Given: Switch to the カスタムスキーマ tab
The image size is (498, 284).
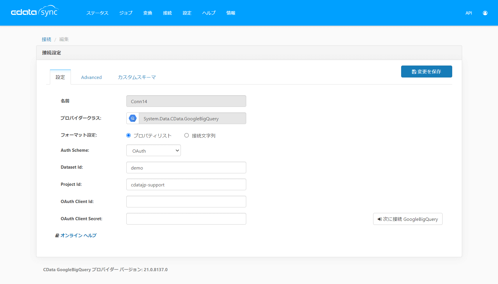Looking at the screenshot, I should coord(137,77).
